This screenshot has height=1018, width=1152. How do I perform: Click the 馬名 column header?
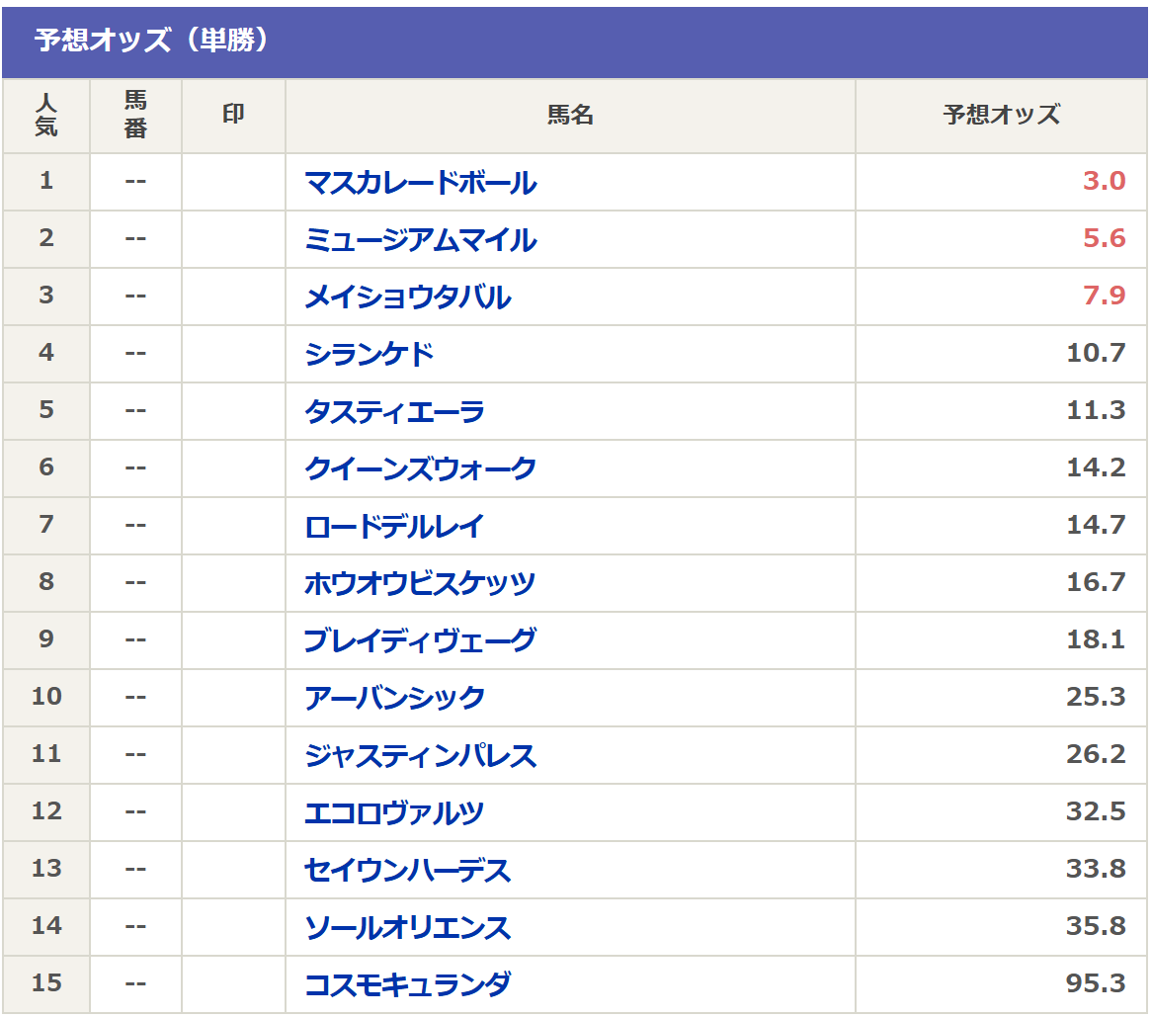(570, 116)
